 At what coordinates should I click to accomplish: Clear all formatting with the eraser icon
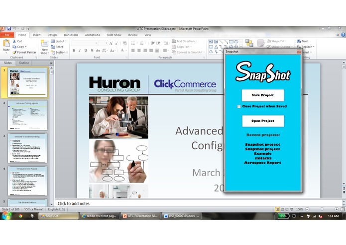(x=124, y=43)
